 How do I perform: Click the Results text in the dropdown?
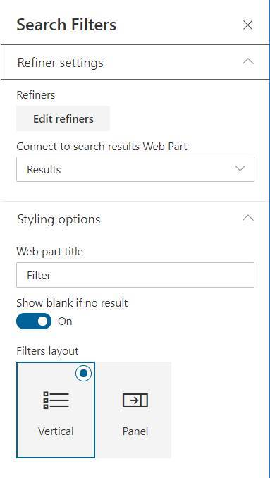coord(44,169)
